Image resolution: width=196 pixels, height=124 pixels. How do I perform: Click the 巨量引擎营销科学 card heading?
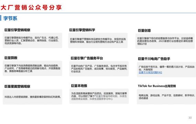(x=82, y=30)
